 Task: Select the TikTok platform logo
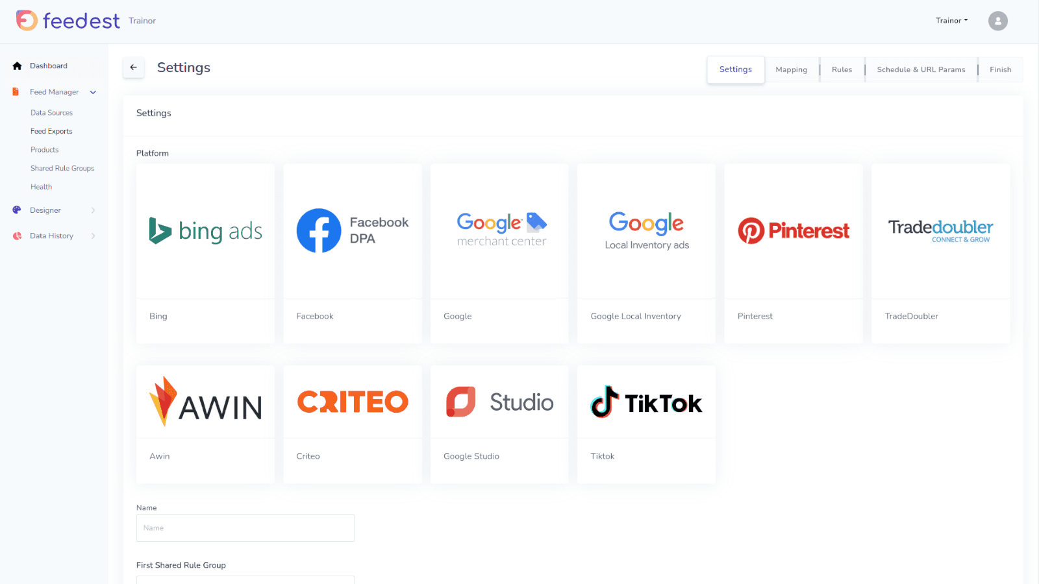pos(646,402)
